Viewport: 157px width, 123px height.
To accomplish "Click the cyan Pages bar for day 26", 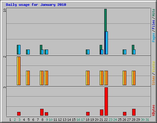I will (x=125, y=52).
